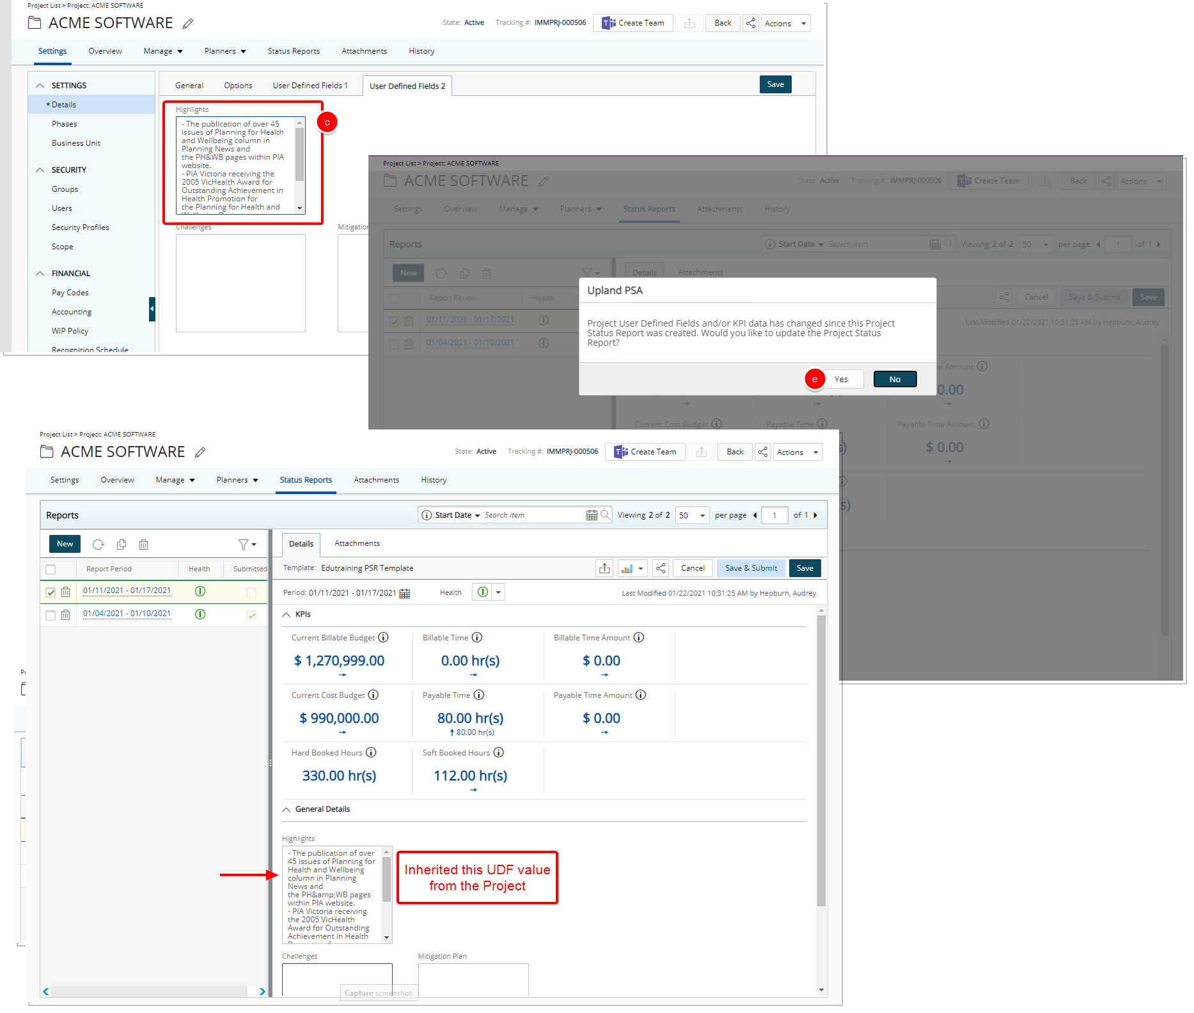Collapse the SETTINGS group in sidebar
The image size is (1194, 1013).
tap(40, 86)
